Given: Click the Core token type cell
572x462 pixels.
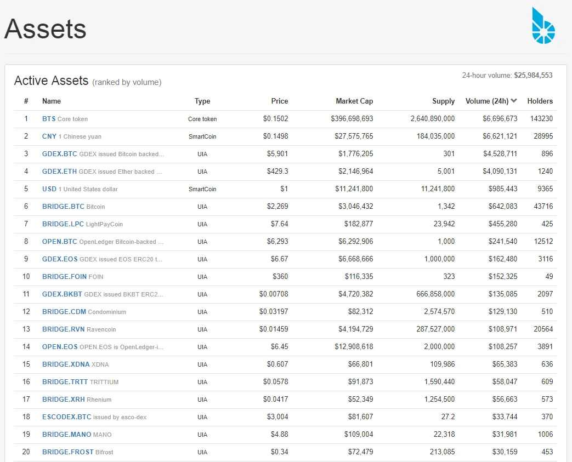Looking at the screenshot, I should 202,119.
